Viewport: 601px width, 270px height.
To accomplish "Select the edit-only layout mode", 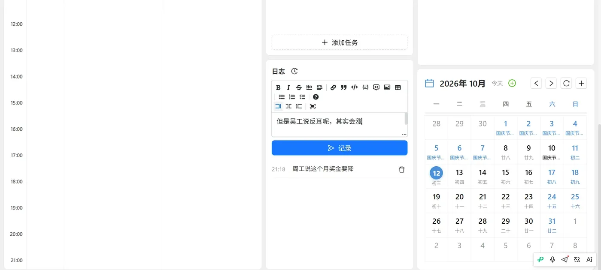I will coord(278,106).
